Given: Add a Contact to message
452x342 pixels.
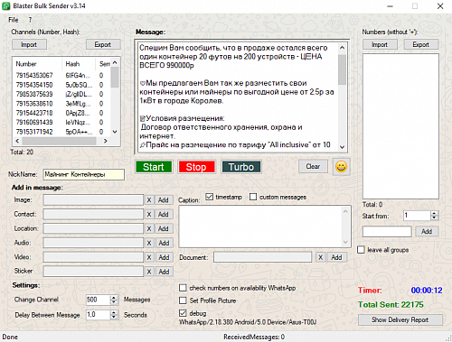Looking at the screenshot, I should [164, 214].
